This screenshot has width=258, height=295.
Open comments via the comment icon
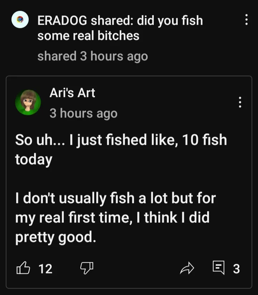pos(218,268)
